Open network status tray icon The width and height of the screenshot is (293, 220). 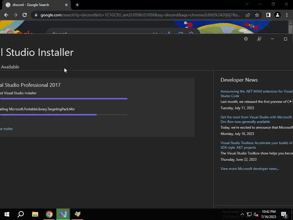click(249, 214)
